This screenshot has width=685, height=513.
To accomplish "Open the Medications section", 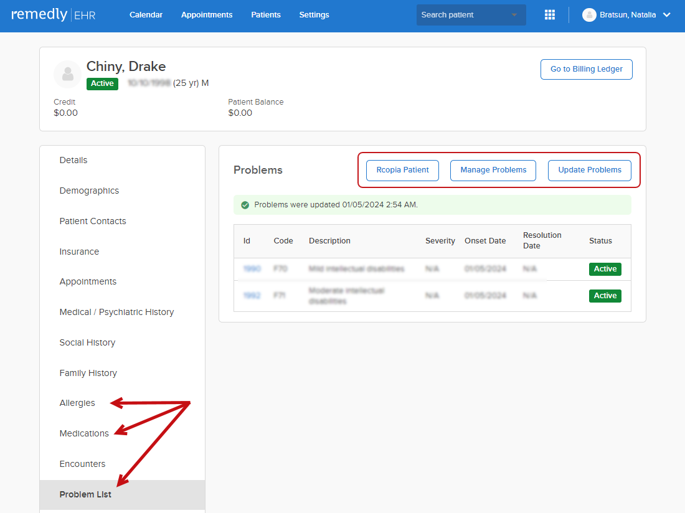I will pyautogui.click(x=84, y=433).
